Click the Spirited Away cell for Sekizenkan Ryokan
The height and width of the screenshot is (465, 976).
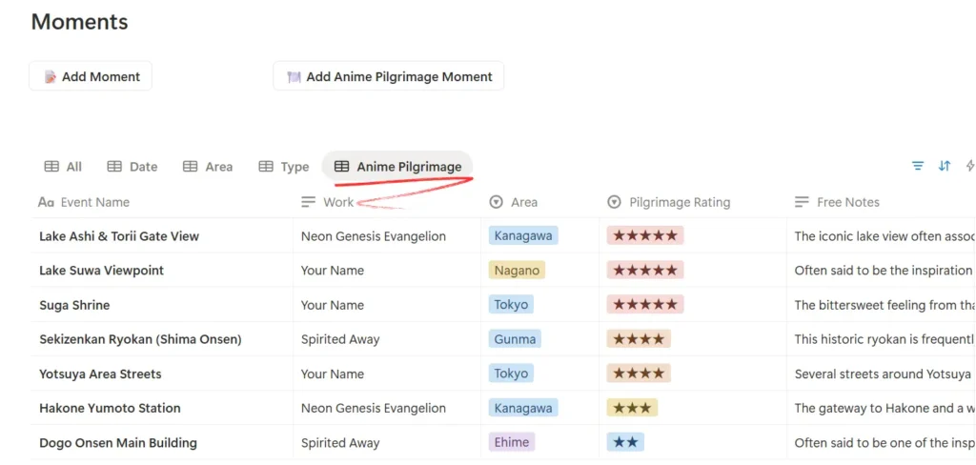[x=340, y=339]
